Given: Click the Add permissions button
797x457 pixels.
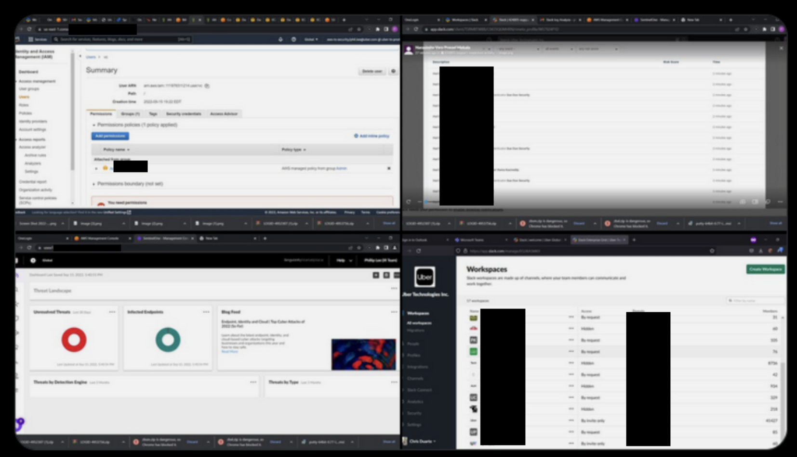Looking at the screenshot, I should pos(110,136).
